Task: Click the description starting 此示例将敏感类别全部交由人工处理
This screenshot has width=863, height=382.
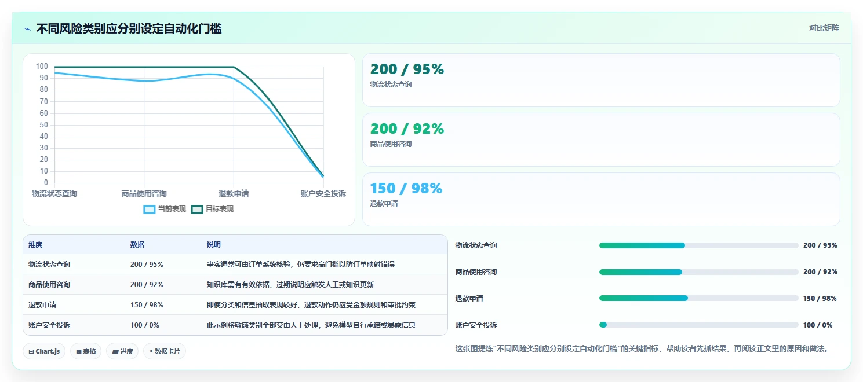Action: [311, 325]
